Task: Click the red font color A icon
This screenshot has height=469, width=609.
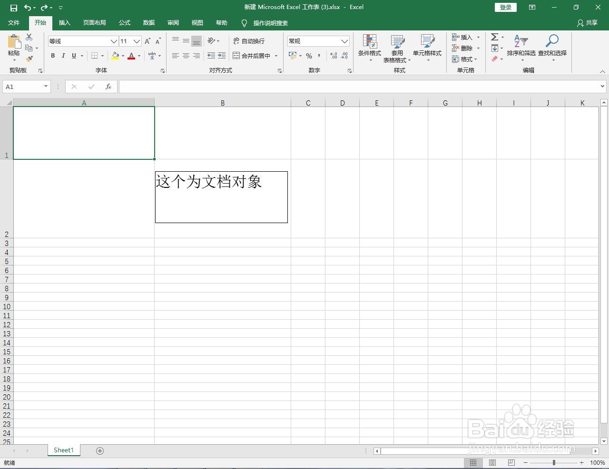Action: point(131,56)
